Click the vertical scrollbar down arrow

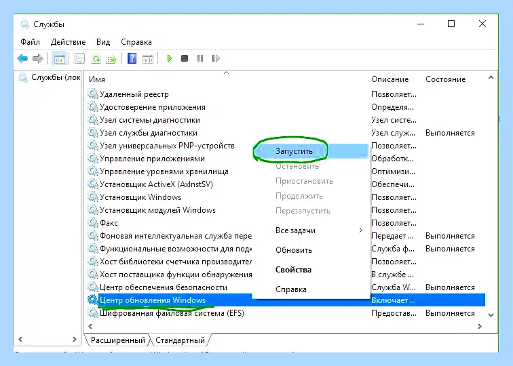click(x=491, y=315)
